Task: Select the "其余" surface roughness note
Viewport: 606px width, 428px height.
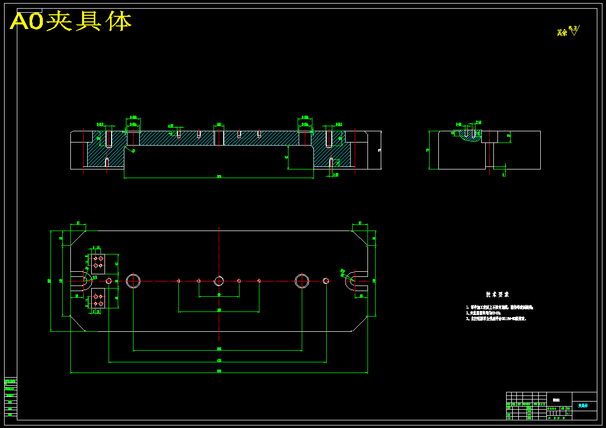Action: point(568,31)
